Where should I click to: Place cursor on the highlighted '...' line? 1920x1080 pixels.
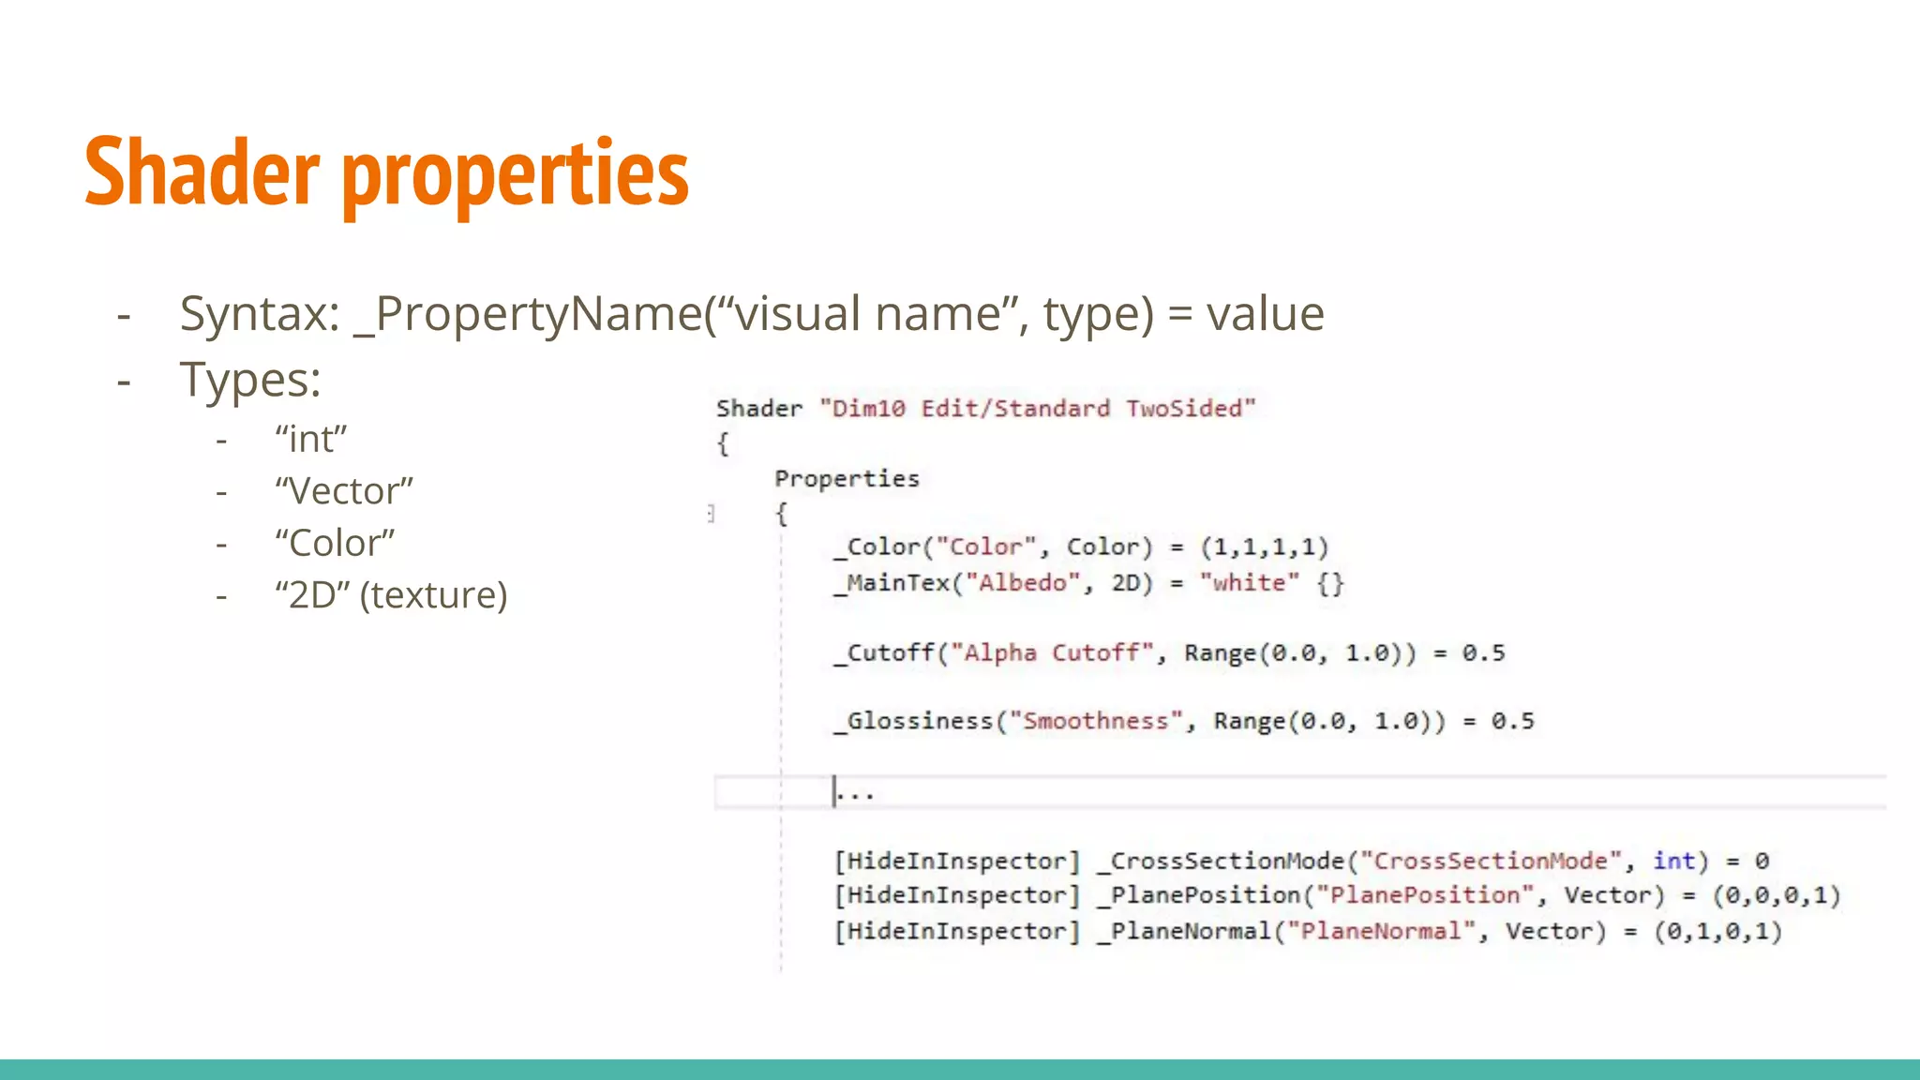(1300, 792)
